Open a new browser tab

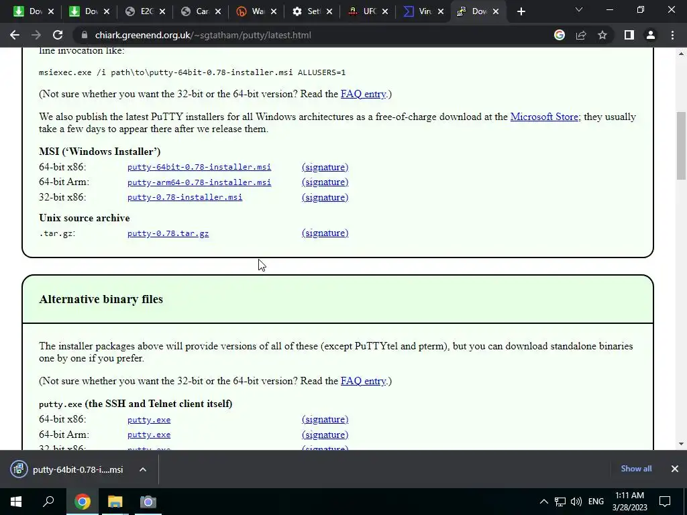coord(521,11)
